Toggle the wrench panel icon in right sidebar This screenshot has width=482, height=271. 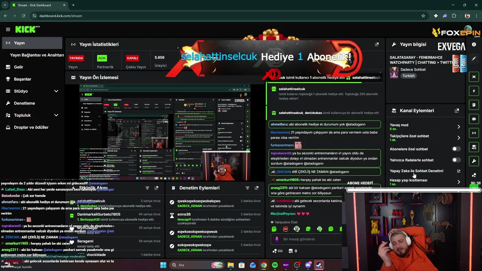coord(474,161)
